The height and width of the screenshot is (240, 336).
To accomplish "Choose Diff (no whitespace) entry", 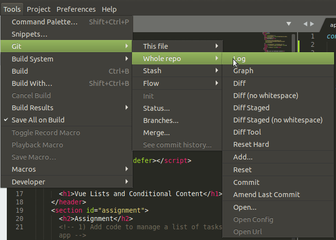I will click(278, 96).
